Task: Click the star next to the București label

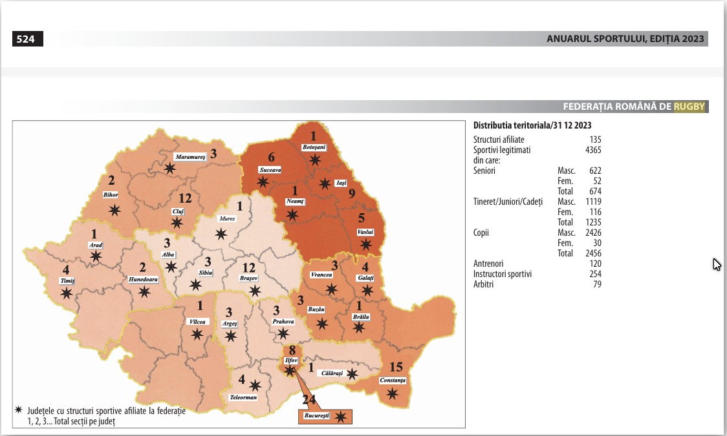Action: click(x=342, y=417)
